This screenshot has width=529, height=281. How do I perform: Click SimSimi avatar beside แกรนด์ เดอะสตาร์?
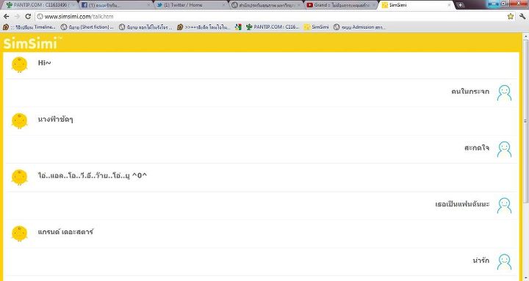pyautogui.click(x=20, y=233)
